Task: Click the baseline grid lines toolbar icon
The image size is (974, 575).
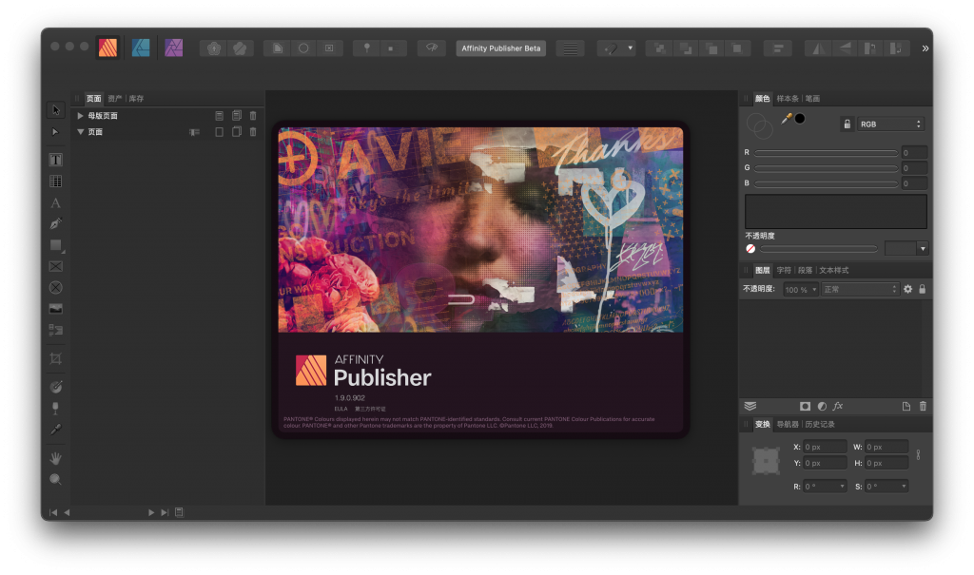Action: 571,48
